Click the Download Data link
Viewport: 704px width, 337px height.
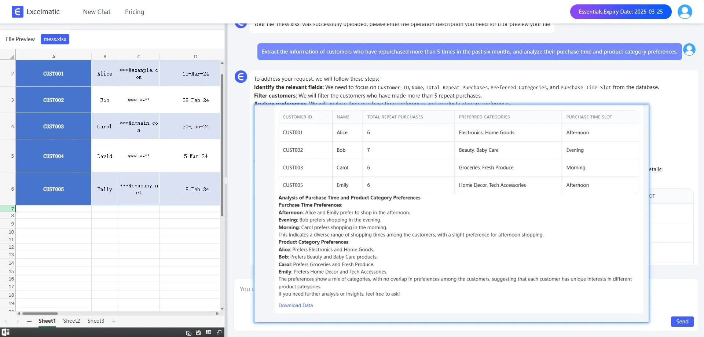296,305
